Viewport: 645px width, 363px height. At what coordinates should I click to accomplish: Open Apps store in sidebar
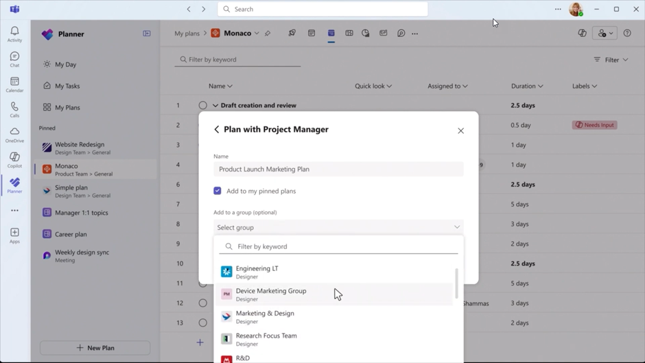[x=14, y=236]
